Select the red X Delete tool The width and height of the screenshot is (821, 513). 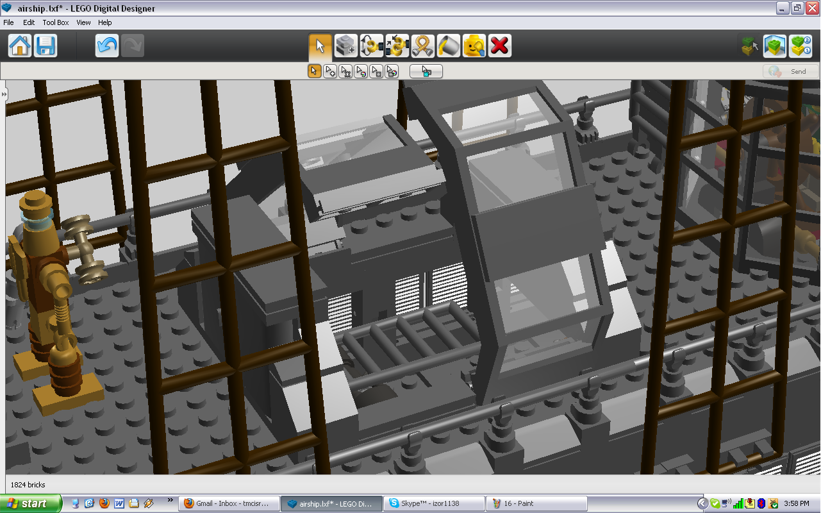click(500, 46)
